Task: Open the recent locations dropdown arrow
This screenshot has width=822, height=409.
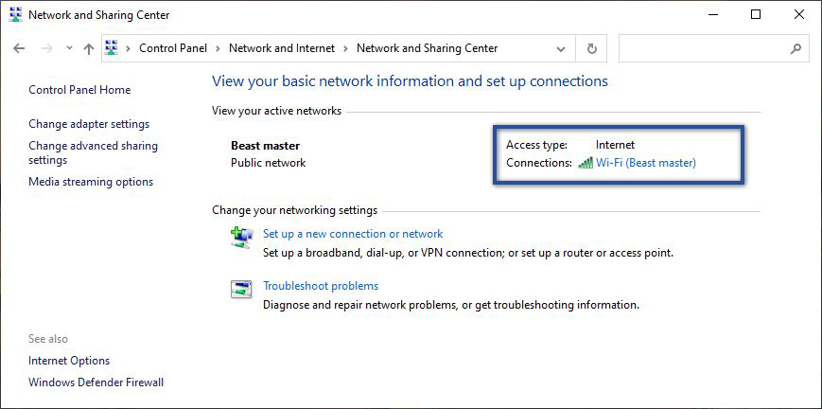Action: (x=68, y=48)
